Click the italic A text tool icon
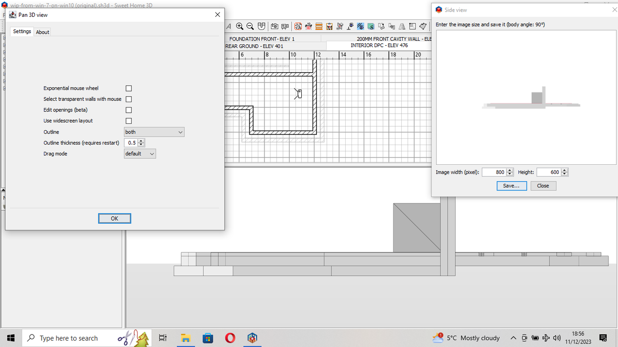Viewport: 618px width, 347px height. [228, 27]
